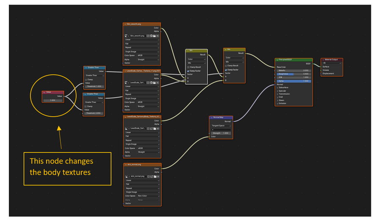Unlink image with X in Skin_smooth.png node

[x=158, y=35]
